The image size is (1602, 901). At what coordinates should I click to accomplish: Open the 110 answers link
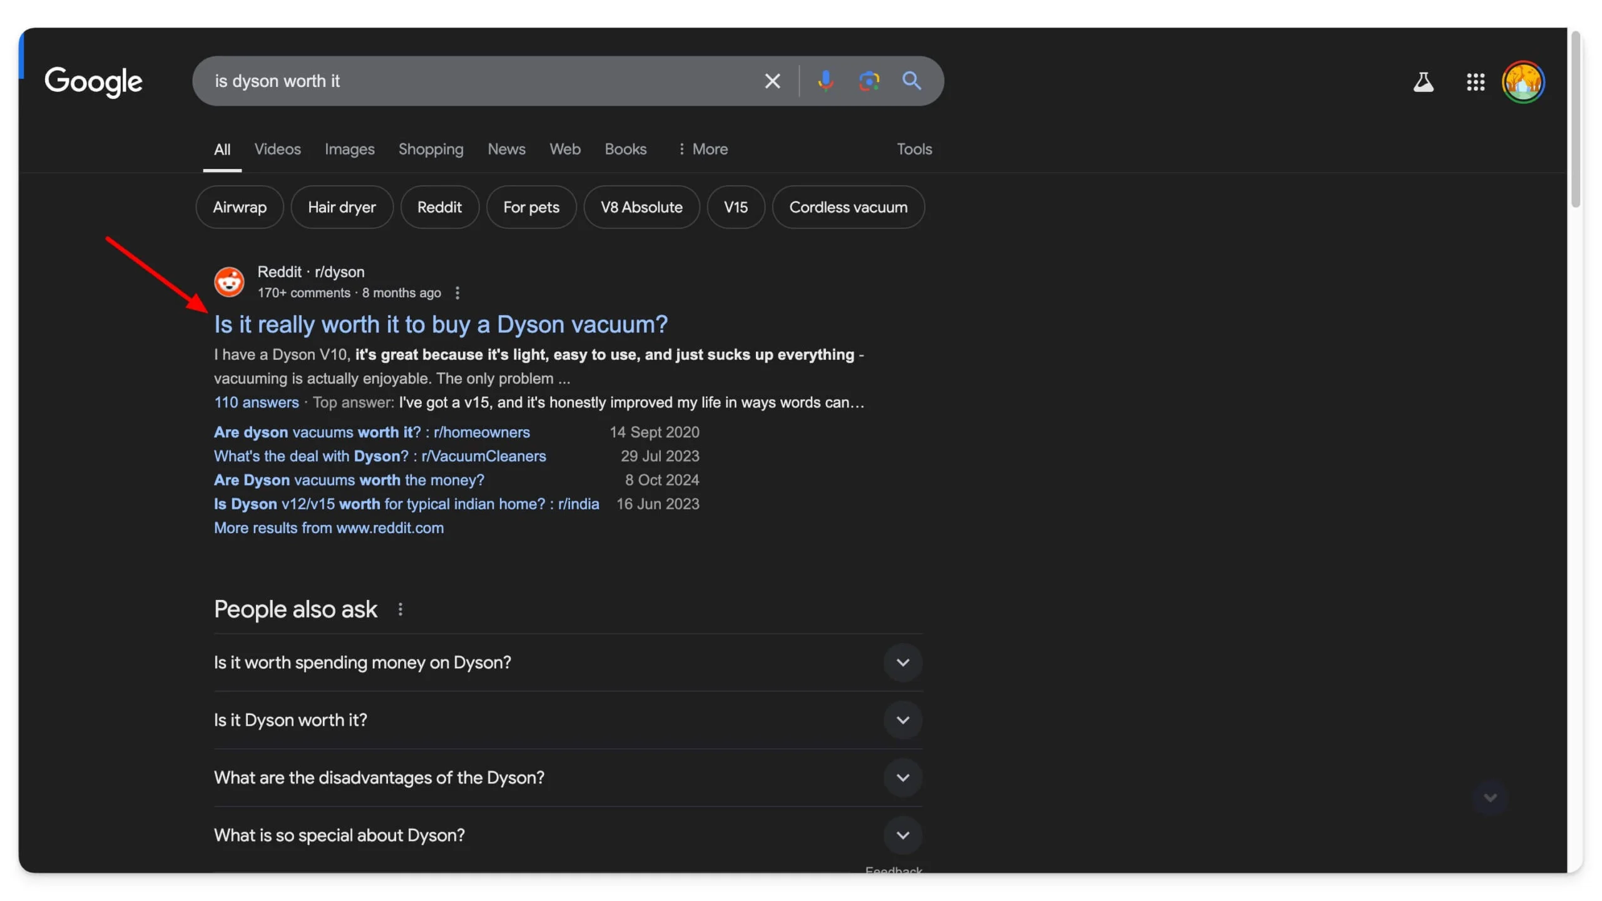pos(257,402)
